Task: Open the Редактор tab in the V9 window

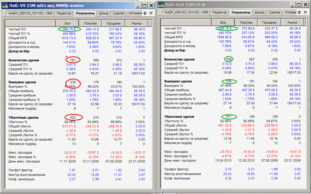Action: point(64,13)
